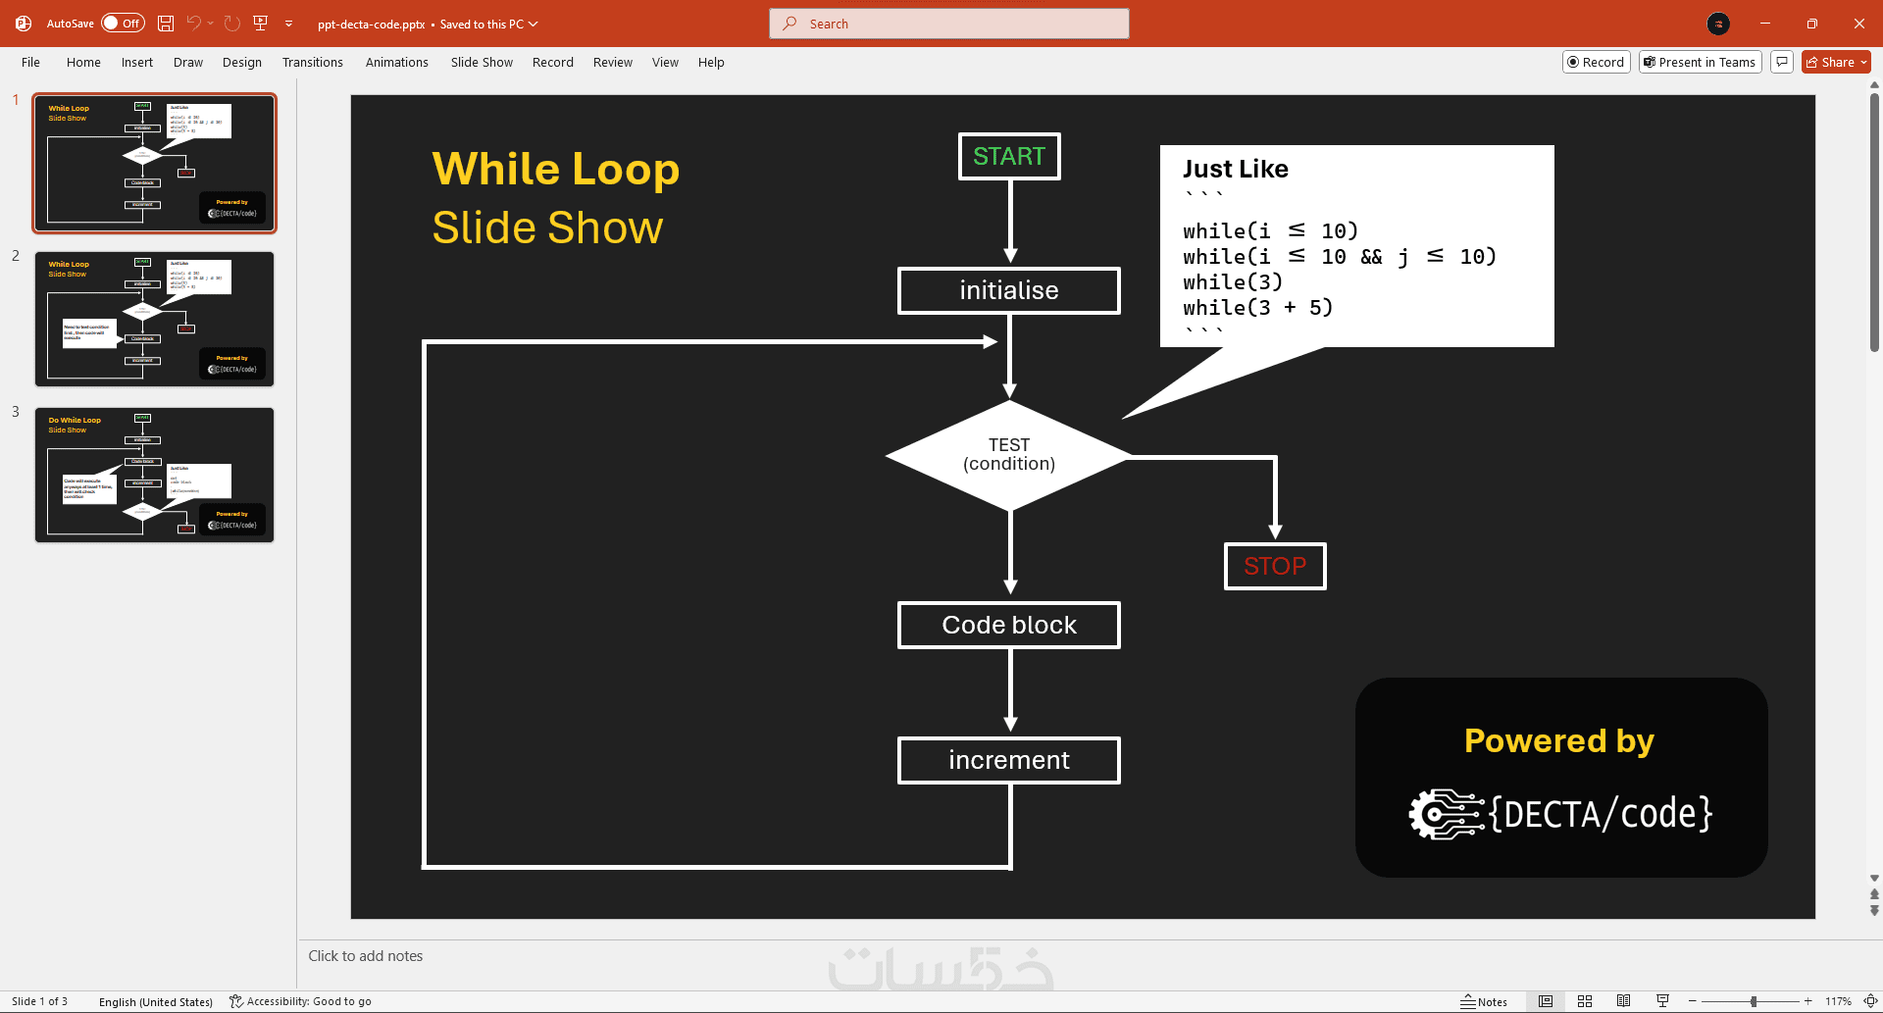Open the File menu

pos(31,62)
